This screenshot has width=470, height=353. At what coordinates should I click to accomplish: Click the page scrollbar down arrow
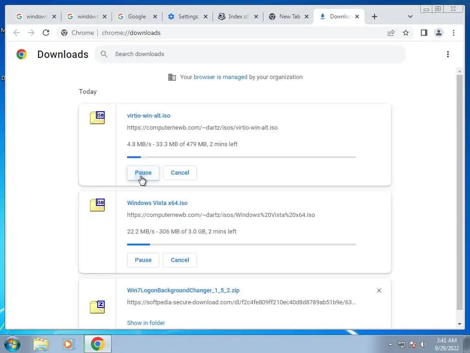point(459,324)
